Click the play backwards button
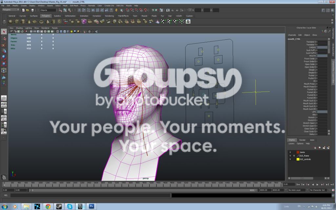 tap(313, 184)
